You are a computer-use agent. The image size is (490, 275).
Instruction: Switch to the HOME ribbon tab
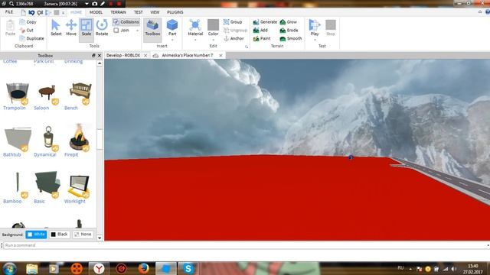(x=76, y=12)
